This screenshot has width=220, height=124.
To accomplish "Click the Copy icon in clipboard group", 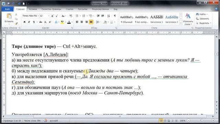I will pos(16,19).
